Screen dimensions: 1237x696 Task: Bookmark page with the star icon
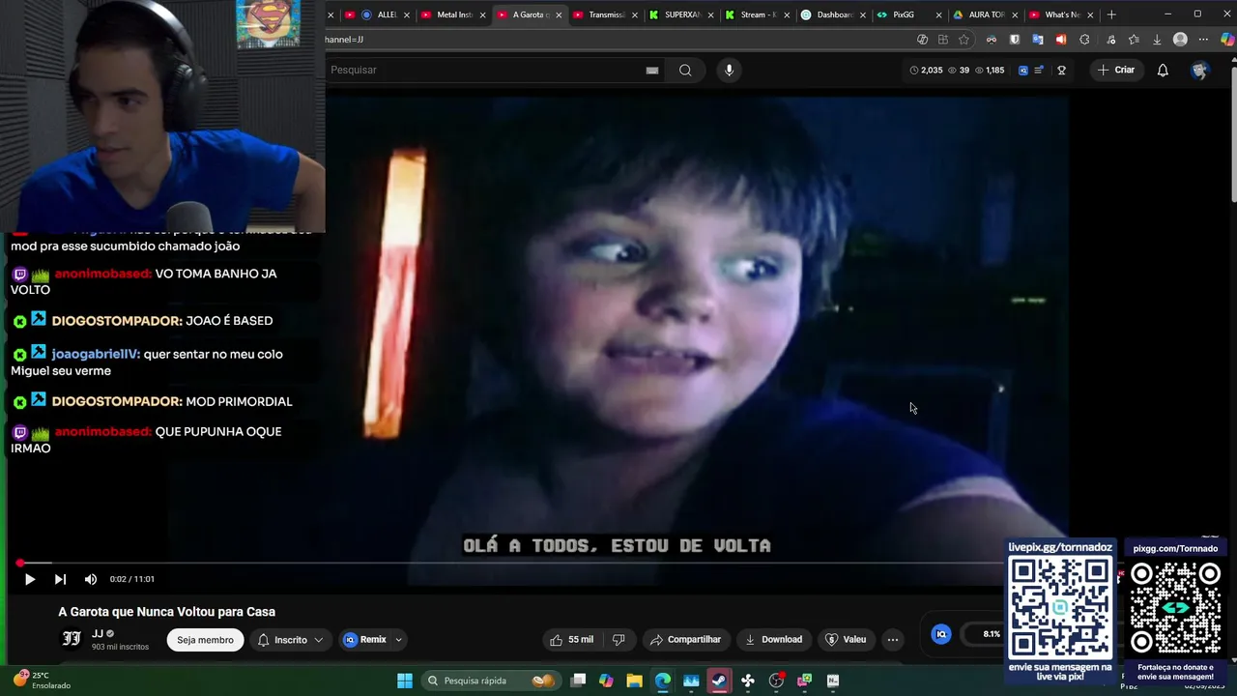[964, 40]
